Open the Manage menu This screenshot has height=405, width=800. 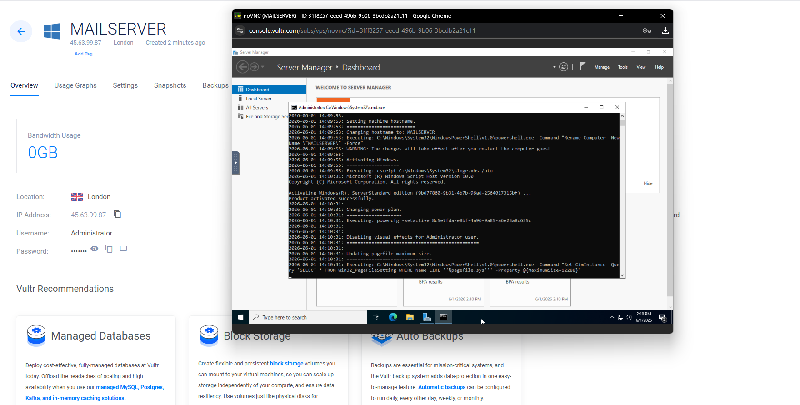[x=602, y=67]
